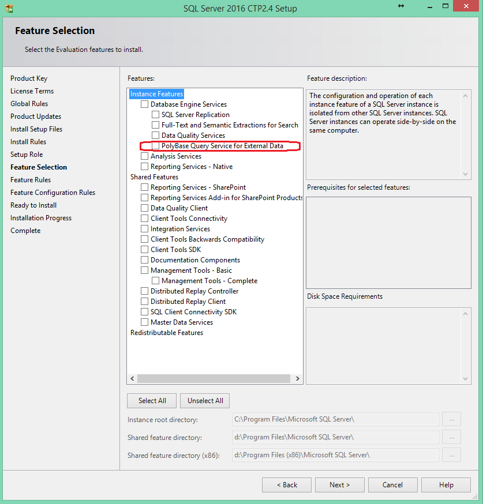Click the Complete step
483x504 pixels.
pyautogui.click(x=25, y=231)
